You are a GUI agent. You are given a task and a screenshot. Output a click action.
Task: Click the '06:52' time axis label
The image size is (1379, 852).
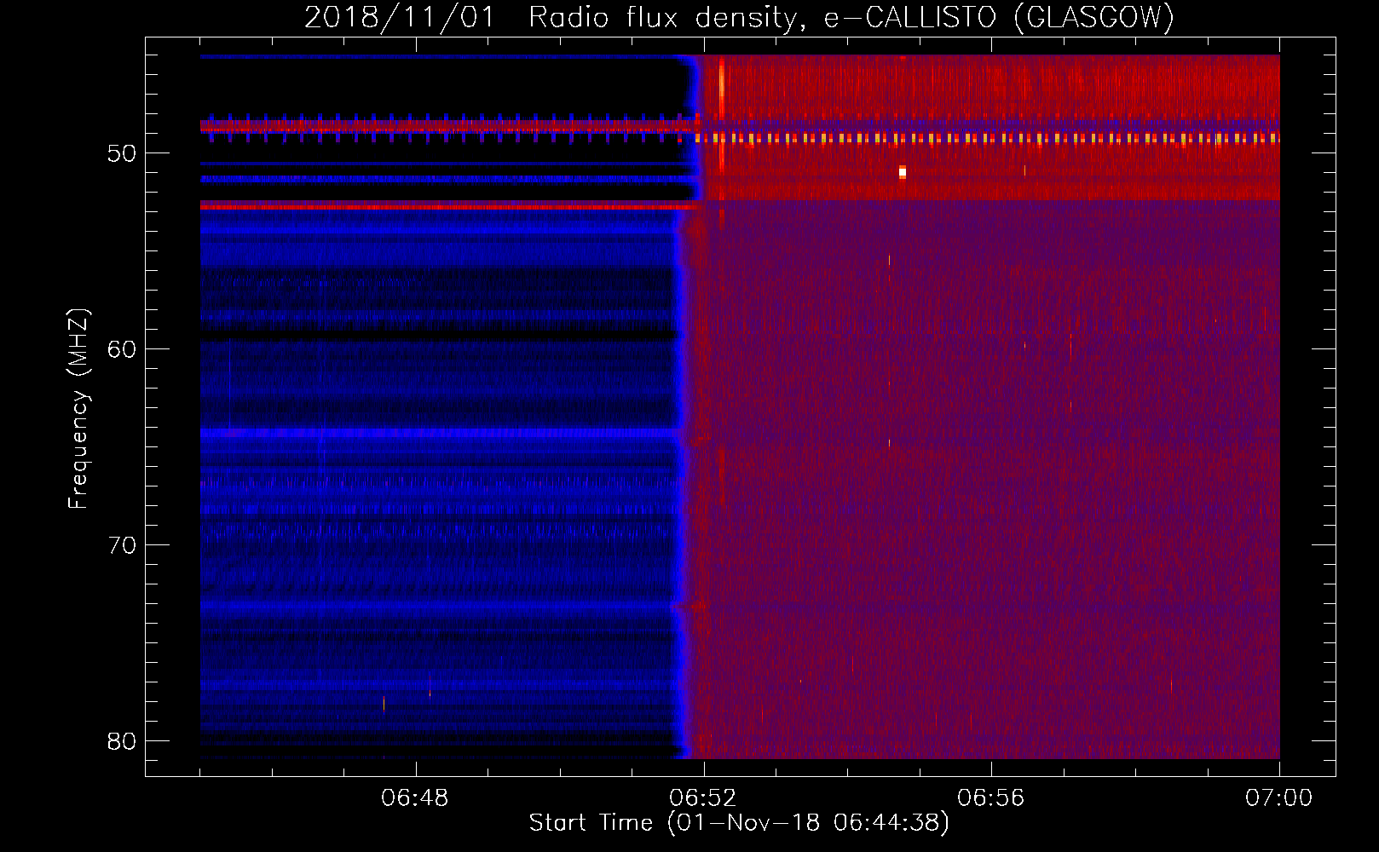[703, 798]
